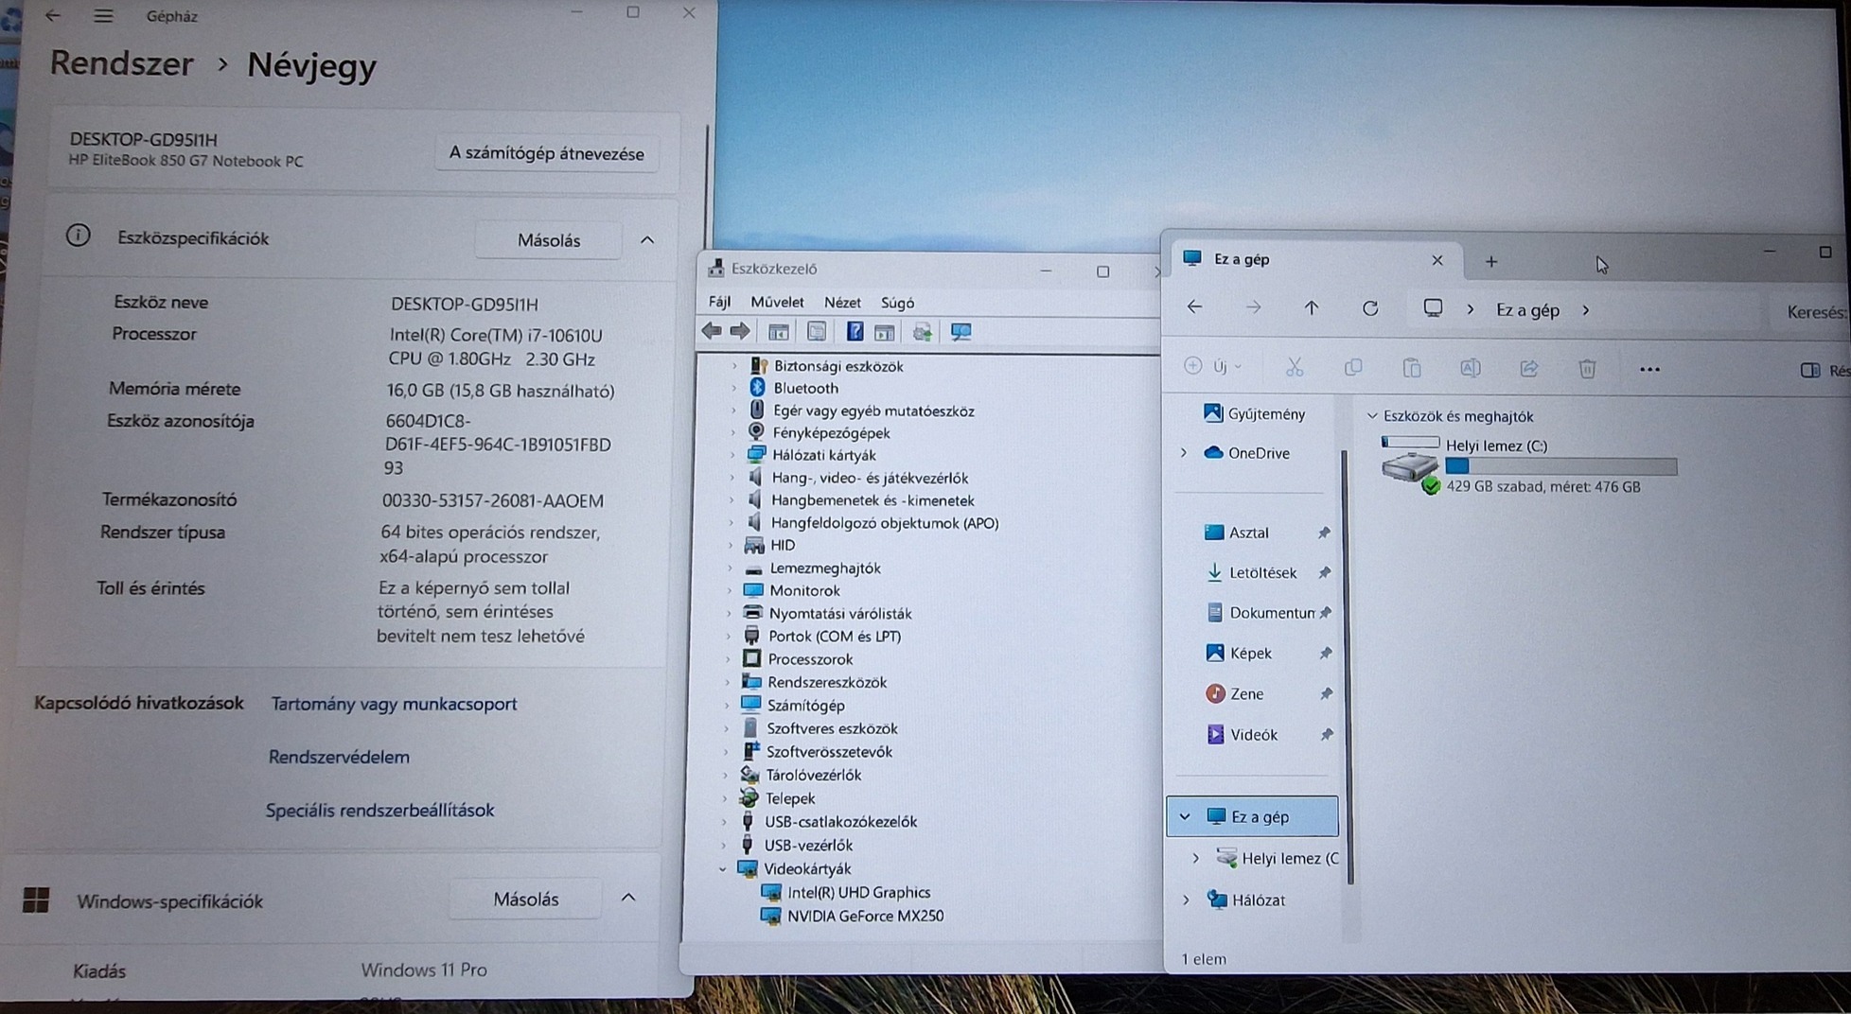Open Fájl menu in Device Manager

click(x=720, y=302)
